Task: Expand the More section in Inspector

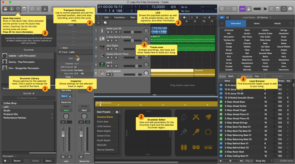Action: pos(61,48)
